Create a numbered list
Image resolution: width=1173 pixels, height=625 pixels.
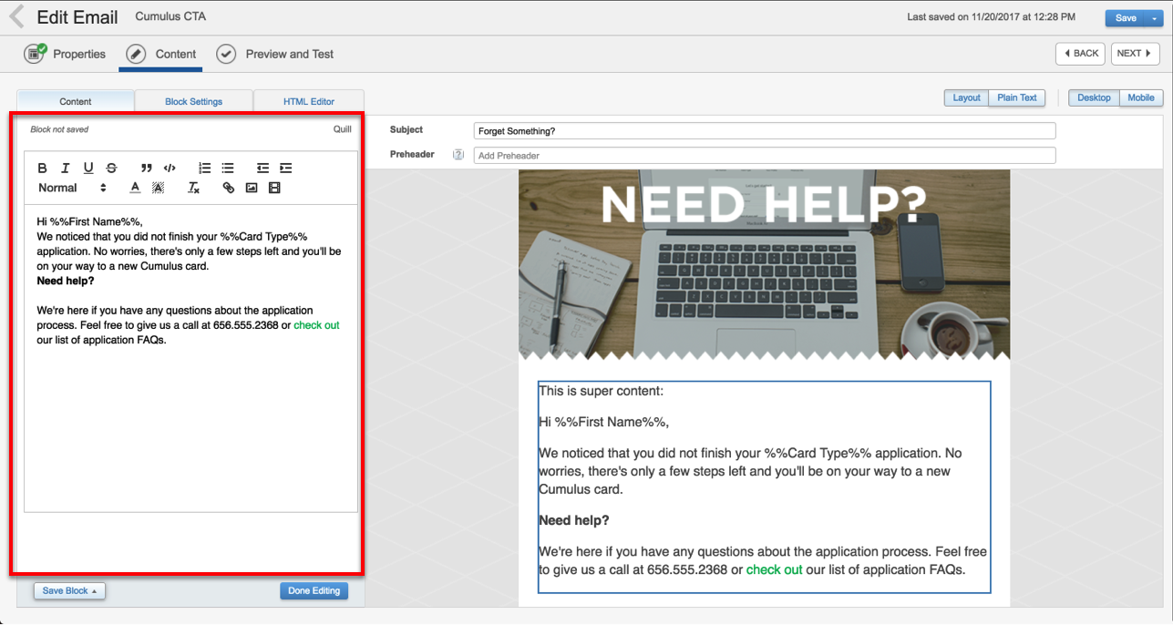click(205, 168)
